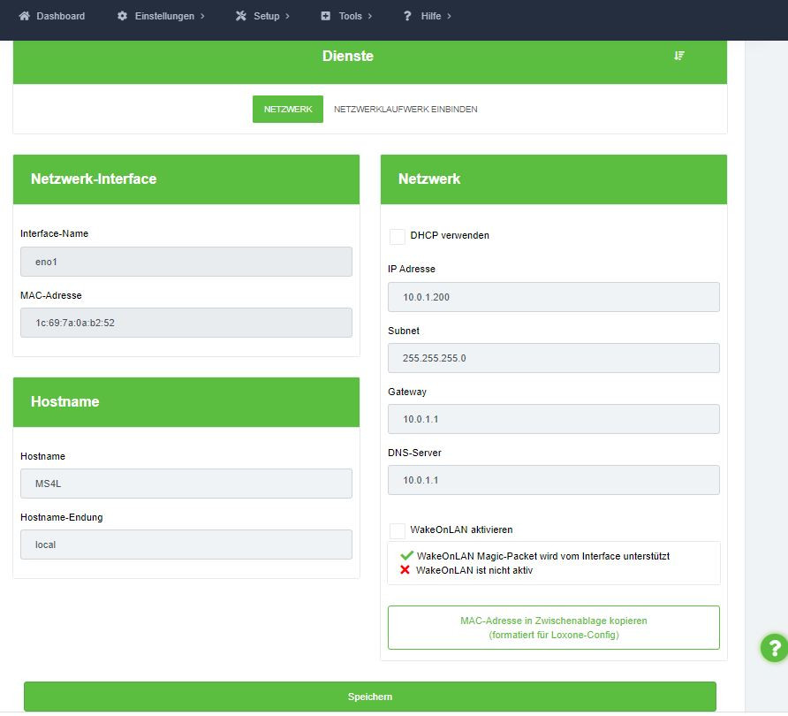The height and width of the screenshot is (716, 788).
Task: Expand the Hilfe menu chevron
Action: pos(450,16)
